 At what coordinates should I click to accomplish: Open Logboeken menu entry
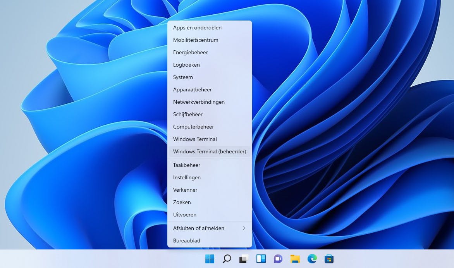click(x=186, y=65)
